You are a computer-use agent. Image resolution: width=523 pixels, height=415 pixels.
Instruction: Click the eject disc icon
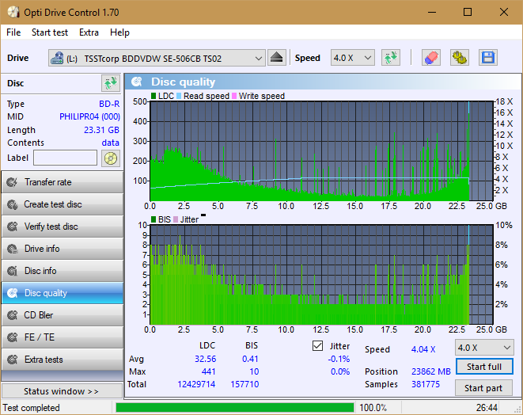point(276,58)
